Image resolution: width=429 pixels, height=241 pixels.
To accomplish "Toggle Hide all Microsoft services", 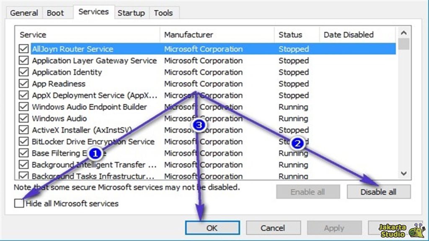I will pyautogui.click(x=18, y=204).
